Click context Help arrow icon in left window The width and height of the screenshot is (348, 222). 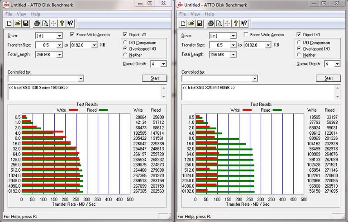(70, 24)
